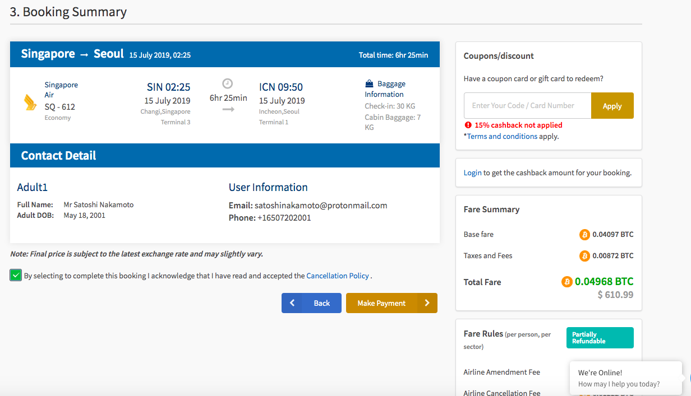Click the Bitcoin icon beside Base fare
Viewport: 691px width, 396px height.
point(584,235)
